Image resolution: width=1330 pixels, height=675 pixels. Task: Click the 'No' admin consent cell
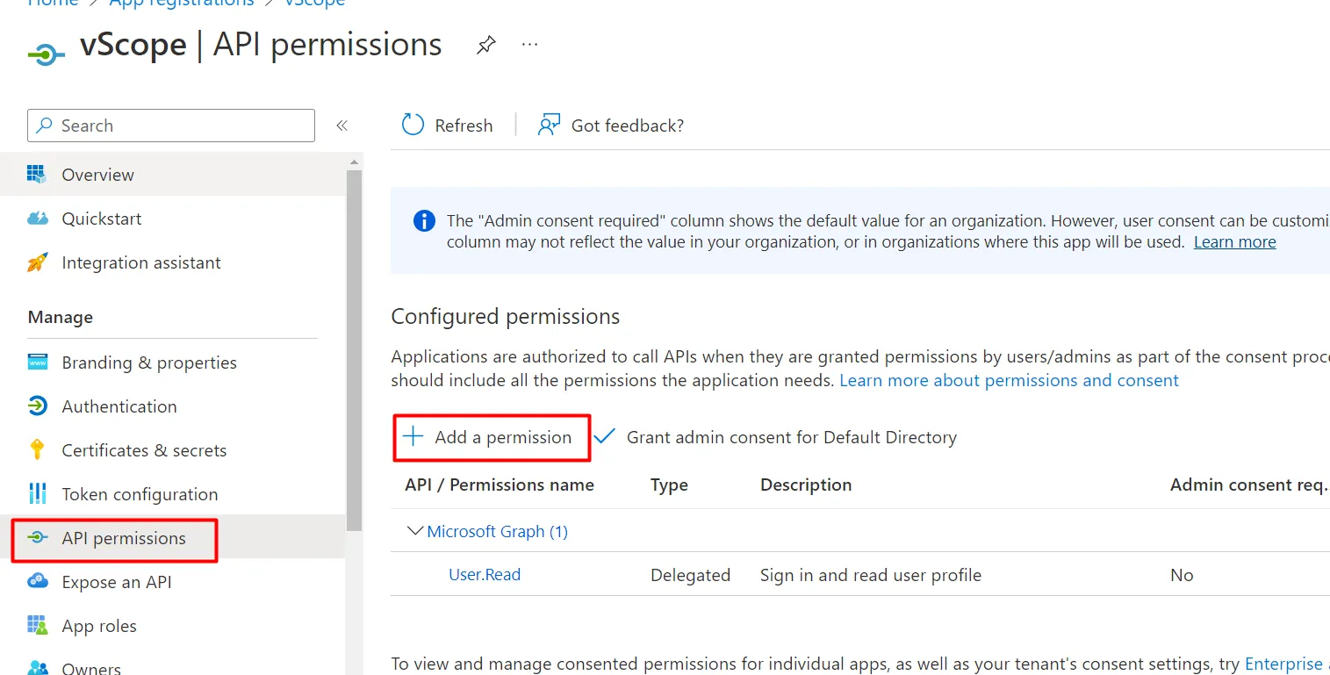click(x=1182, y=575)
